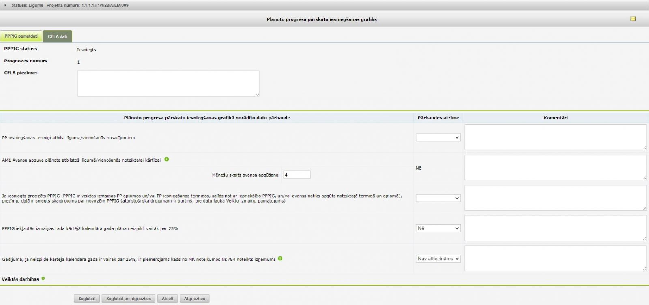Switch to PPIG pamatdati tab
The image size is (649, 305).
point(21,36)
